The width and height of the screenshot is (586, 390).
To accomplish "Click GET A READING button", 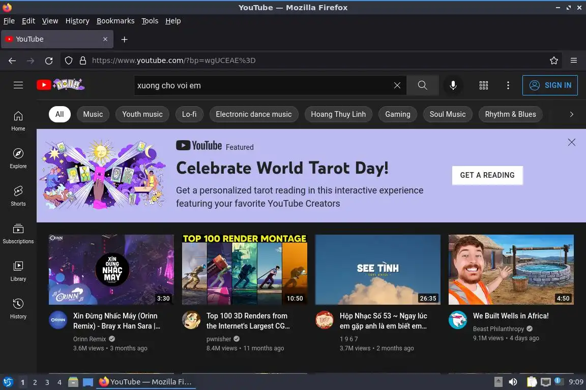I will click(487, 175).
